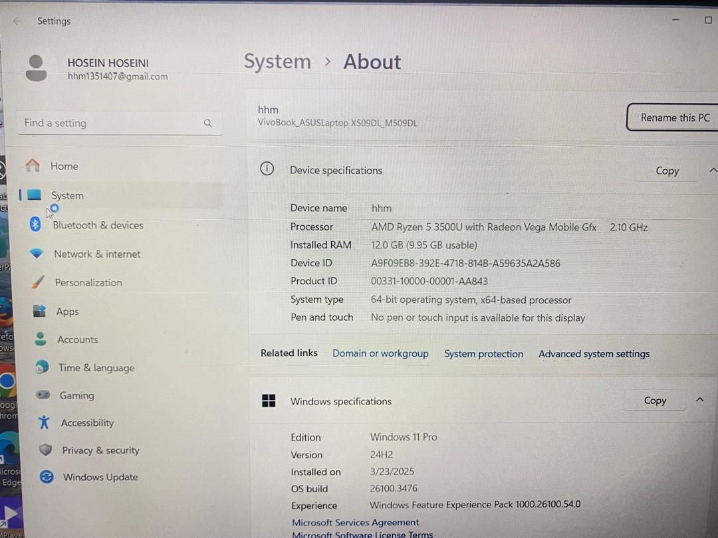The height and width of the screenshot is (538, 718).
Task: Open Network & internet settings
Action: click(97, 254)
